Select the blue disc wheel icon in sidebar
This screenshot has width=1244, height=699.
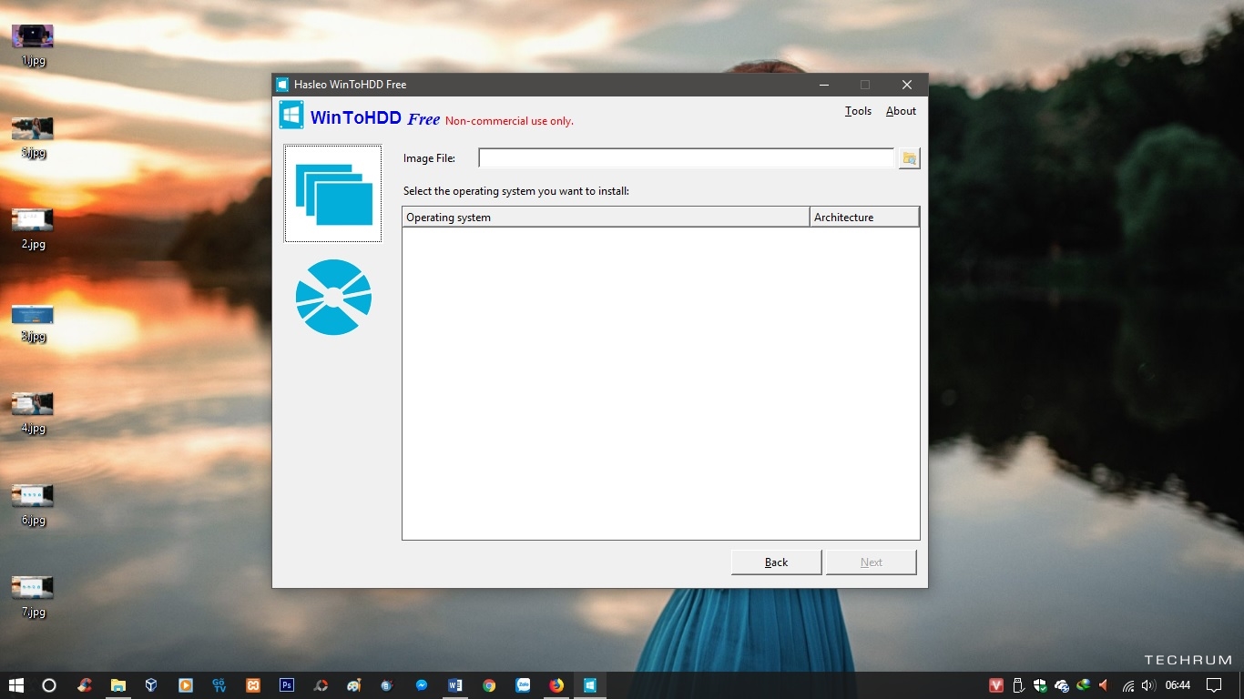point(333,297)
